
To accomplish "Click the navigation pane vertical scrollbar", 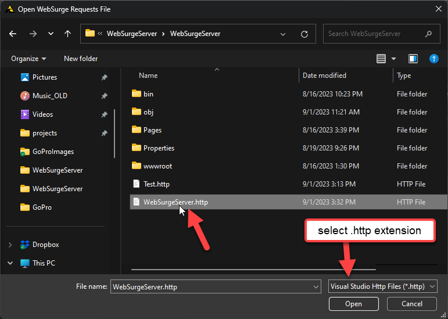I will [x=114, y=134].
